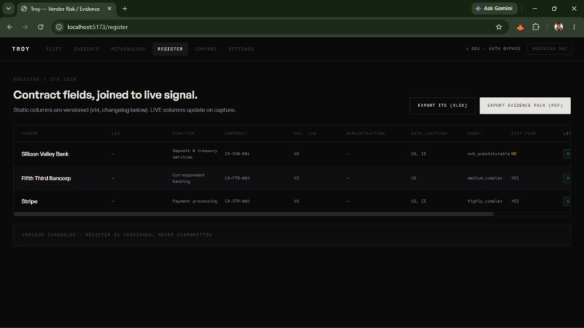Open the Fleet tab
Viewport: 584px width, 328px height.
pyautogui.click(x=54, y=49)
